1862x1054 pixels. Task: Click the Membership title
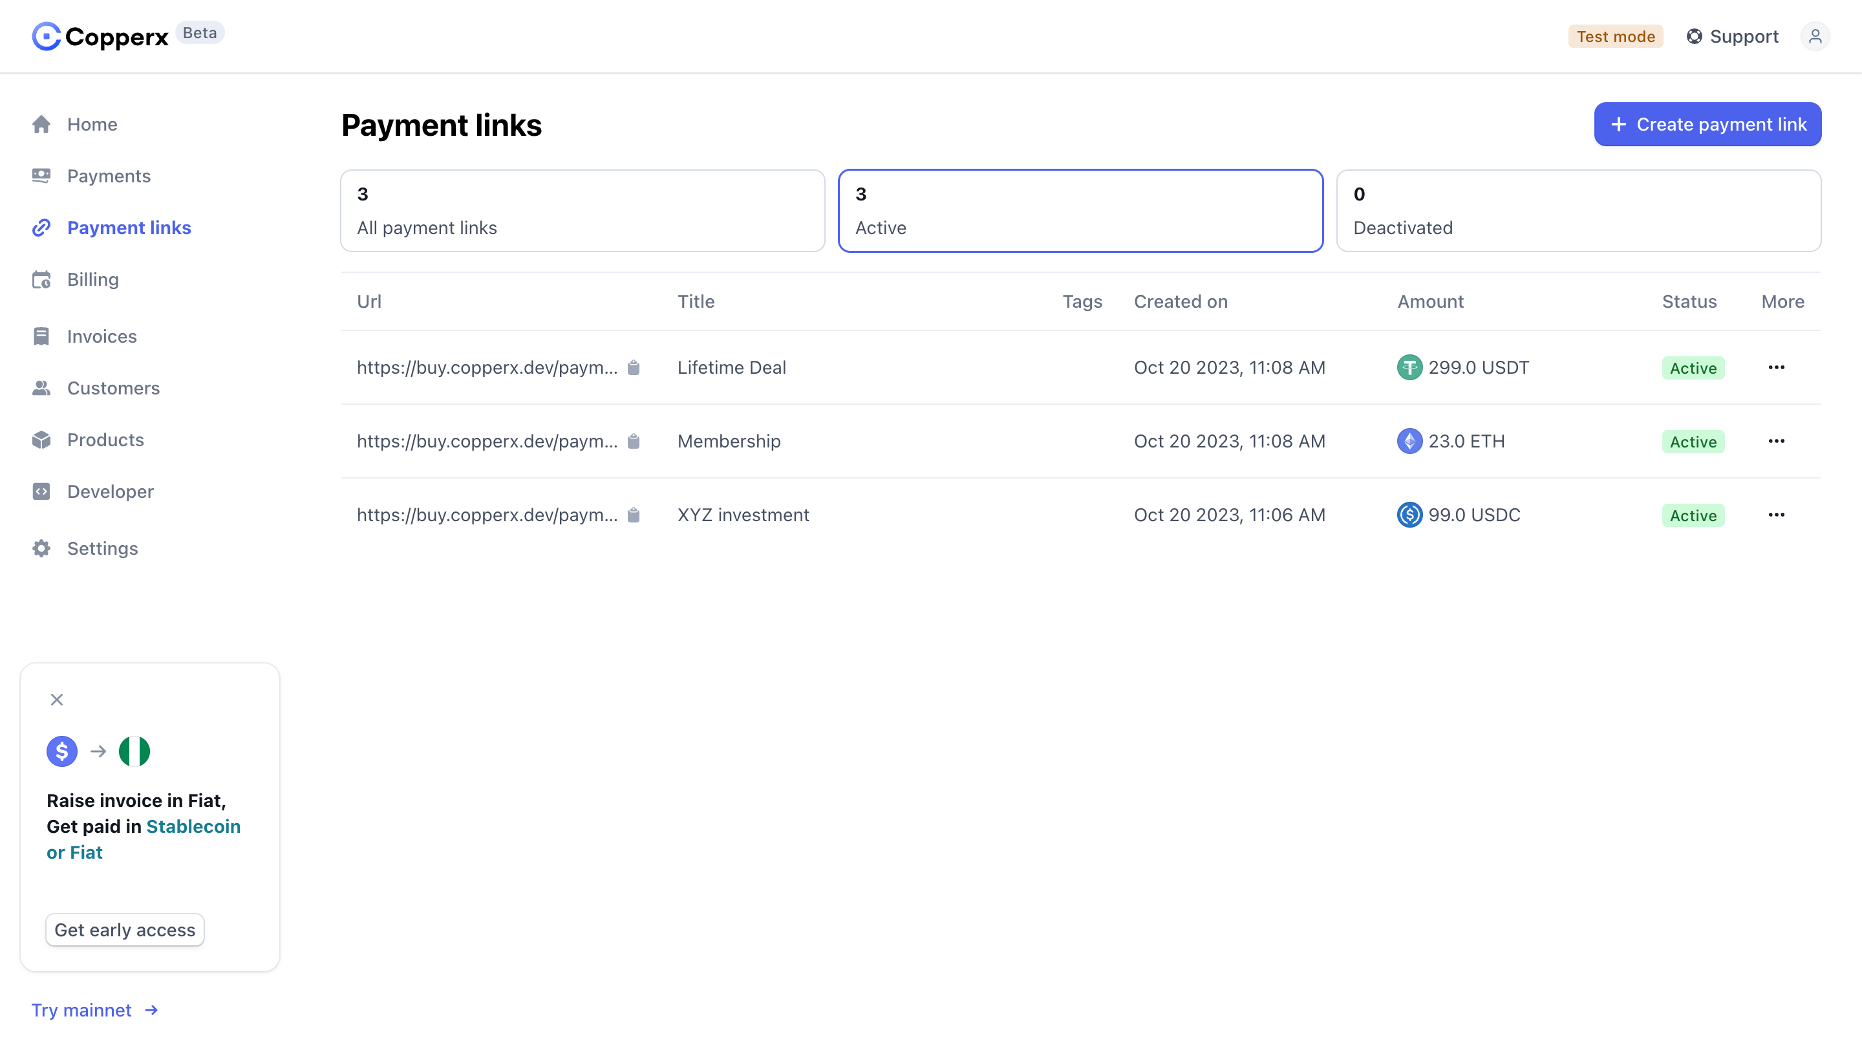click(x=729, y=442)
